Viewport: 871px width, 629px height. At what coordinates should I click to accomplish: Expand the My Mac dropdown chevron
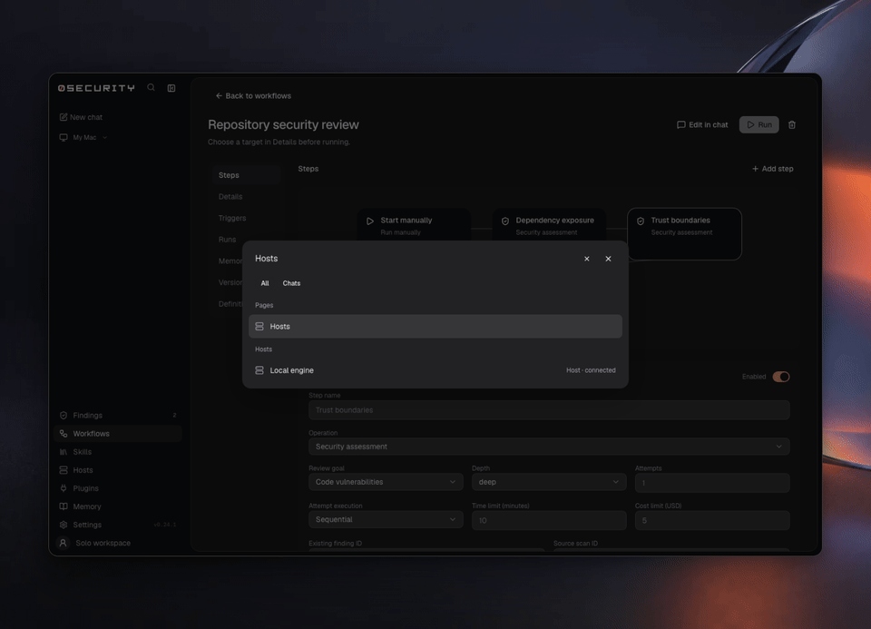tap(104, 137)
